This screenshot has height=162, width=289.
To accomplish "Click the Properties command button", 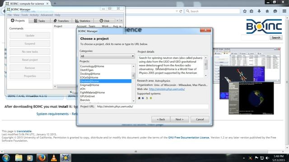I will (x=30, y=76).
